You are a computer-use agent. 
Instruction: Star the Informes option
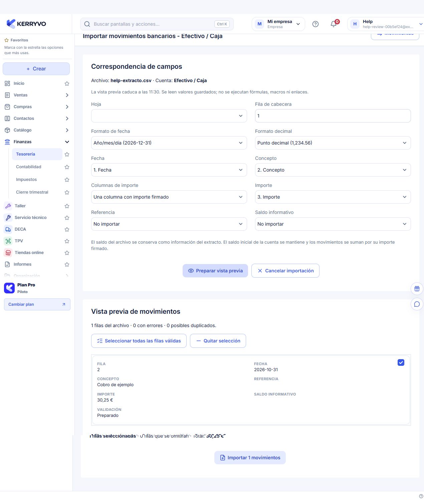coord(67,264)
